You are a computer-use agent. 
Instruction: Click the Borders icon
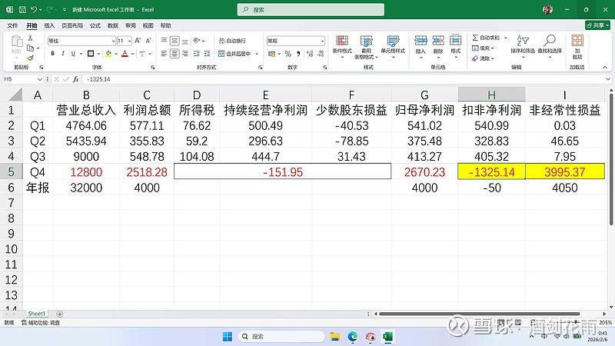tap(91, 53)
